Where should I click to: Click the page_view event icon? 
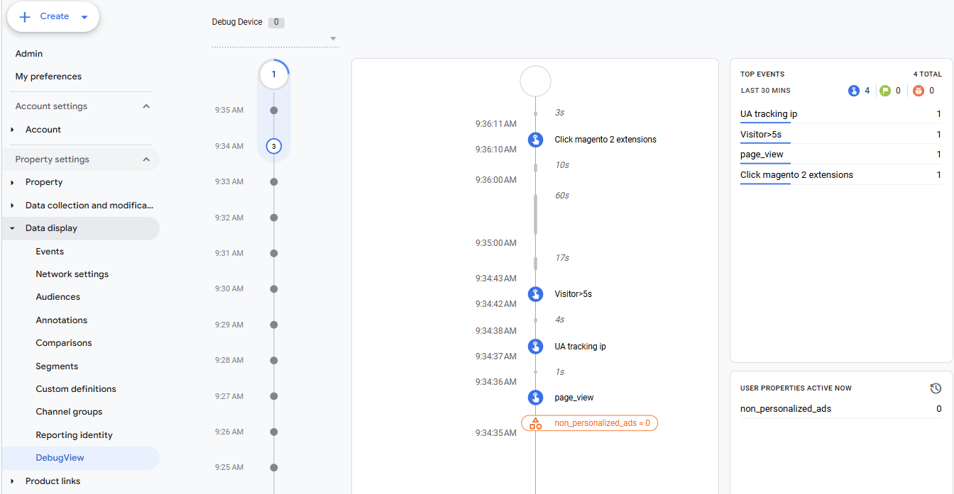[x=536, y=398]
